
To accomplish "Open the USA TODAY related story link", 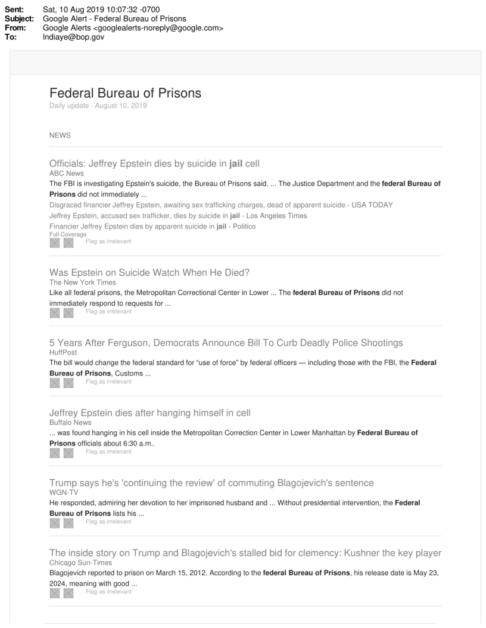I will 220,205.
